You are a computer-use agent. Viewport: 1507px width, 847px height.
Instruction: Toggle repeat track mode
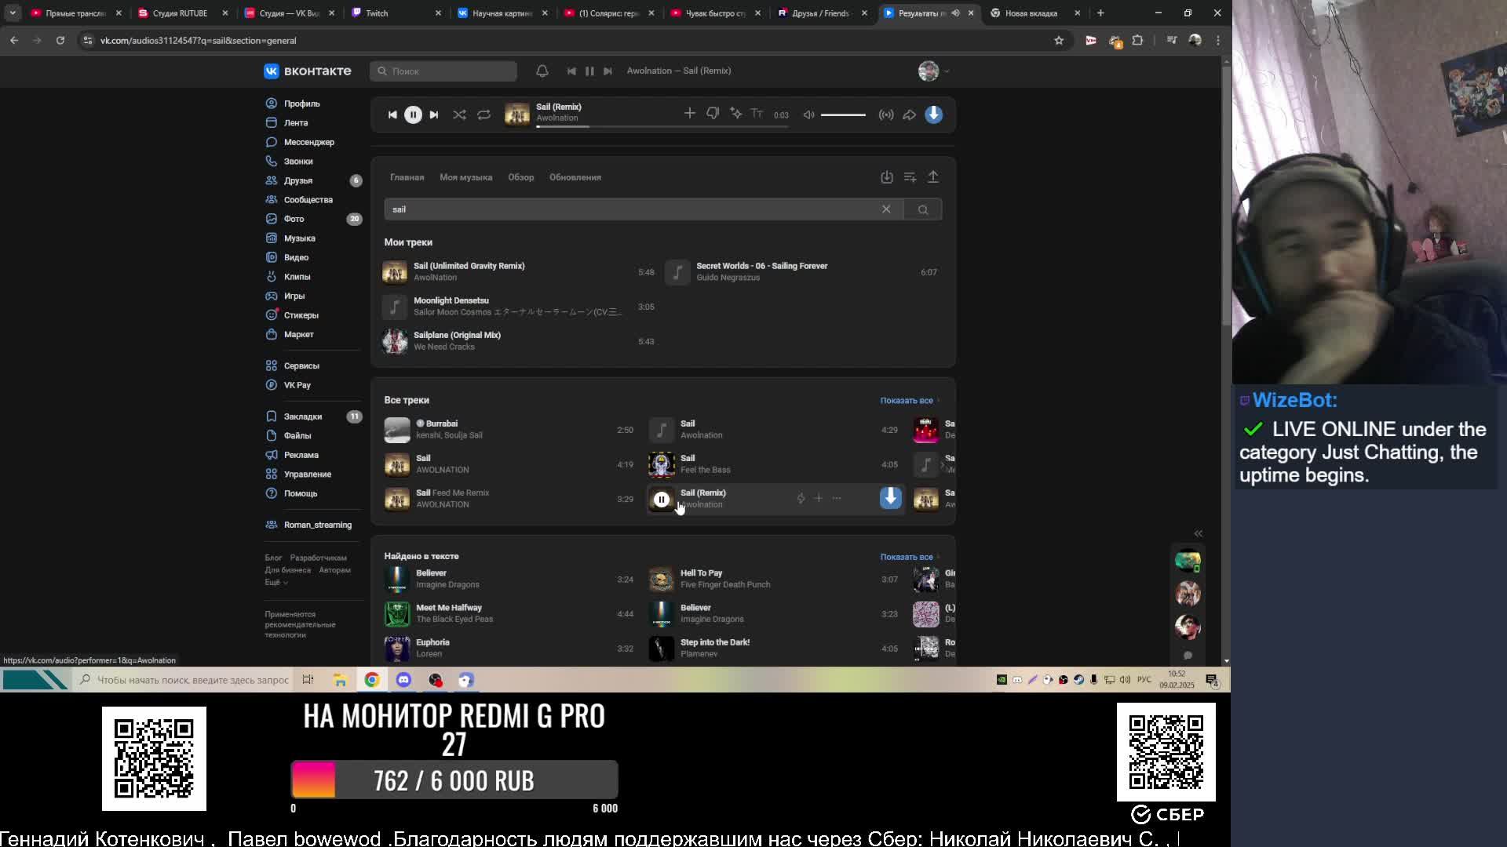(483, 115)
